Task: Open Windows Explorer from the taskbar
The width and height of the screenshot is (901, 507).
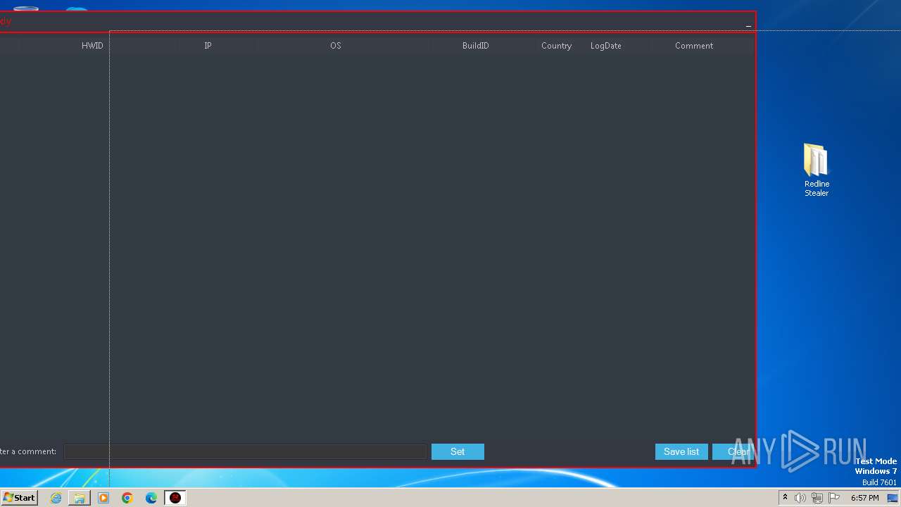Action: tap(80, 498)
